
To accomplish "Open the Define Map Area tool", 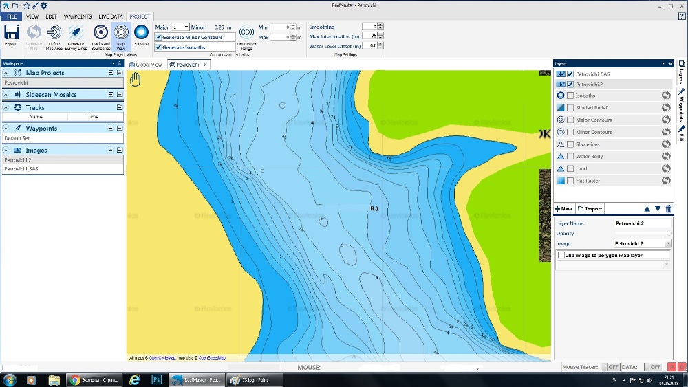I will point(54,33).
